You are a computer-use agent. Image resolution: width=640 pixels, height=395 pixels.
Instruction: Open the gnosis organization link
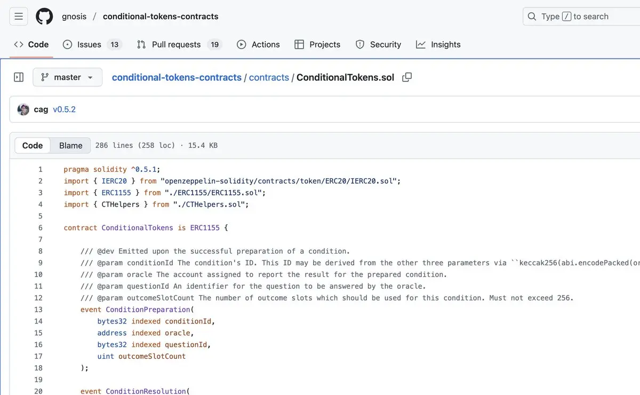click(74, 17)
